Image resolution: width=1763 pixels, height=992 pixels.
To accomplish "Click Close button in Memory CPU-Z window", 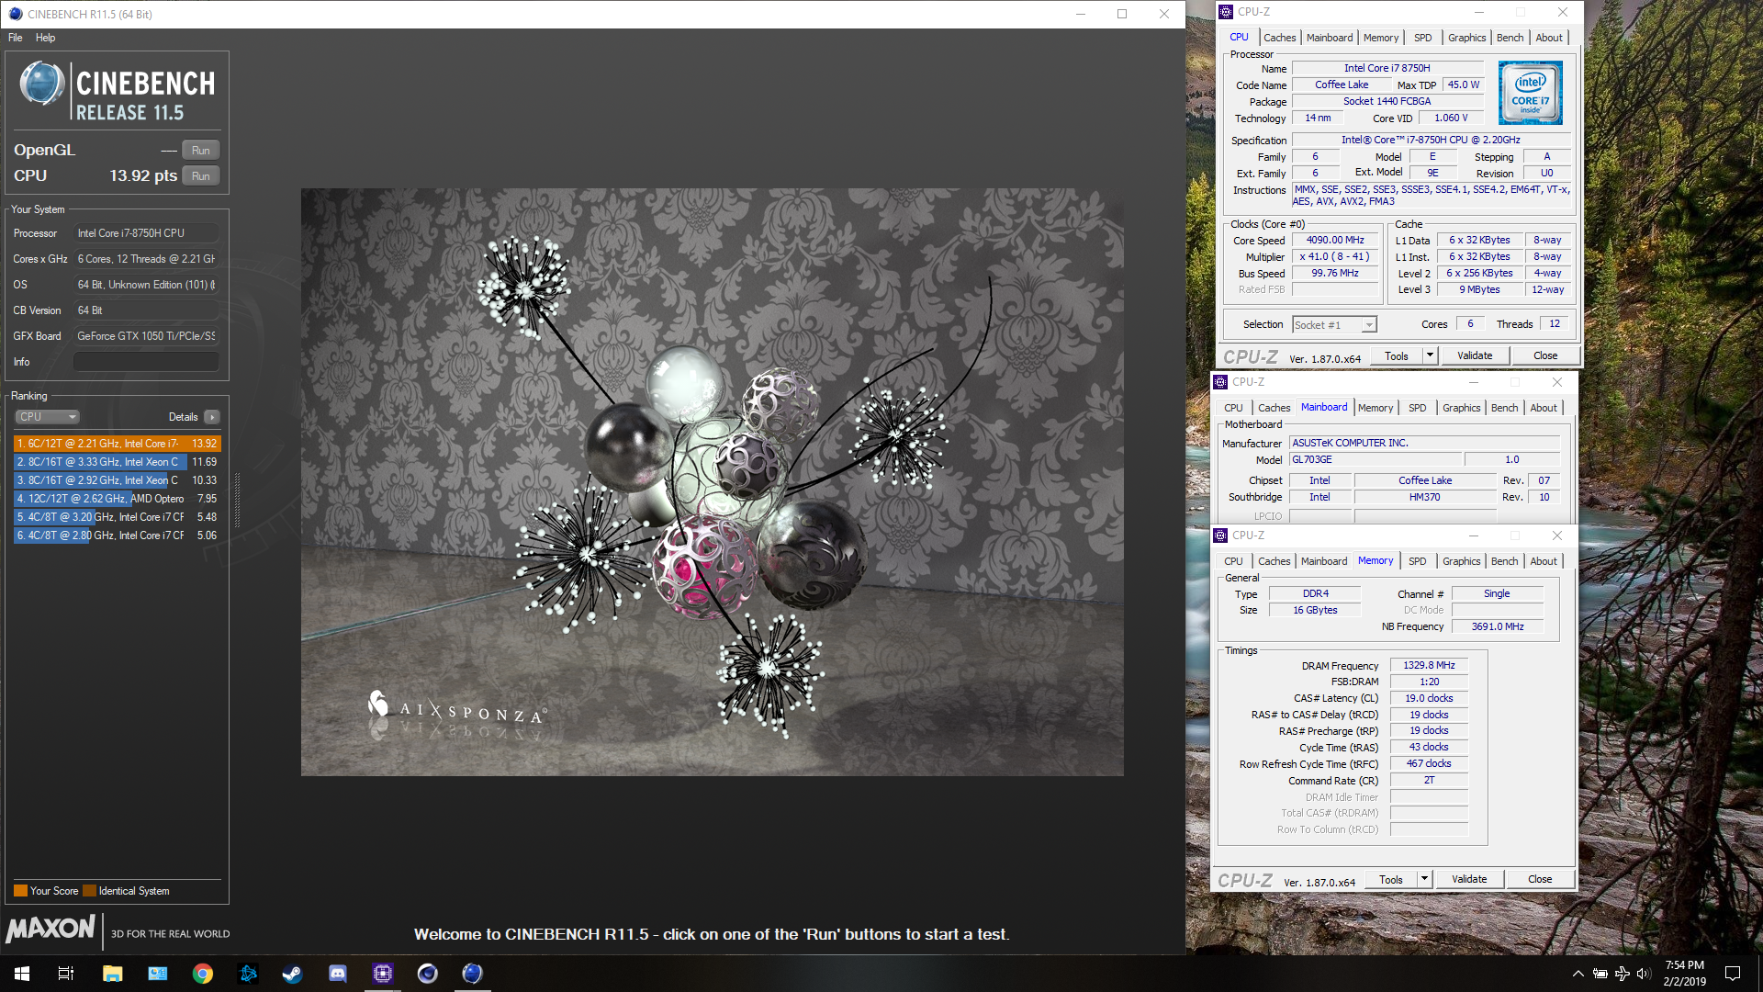I will click(1540, 880).
